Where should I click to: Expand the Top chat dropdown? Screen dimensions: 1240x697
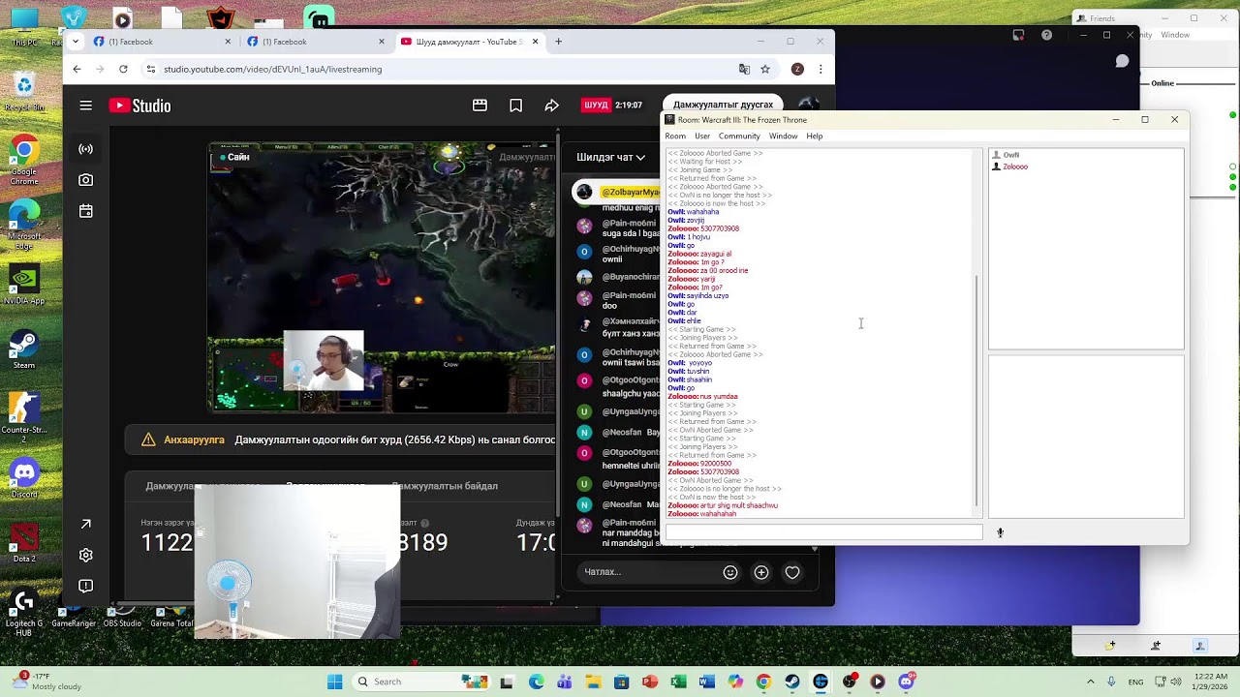(x=611, y=157)
